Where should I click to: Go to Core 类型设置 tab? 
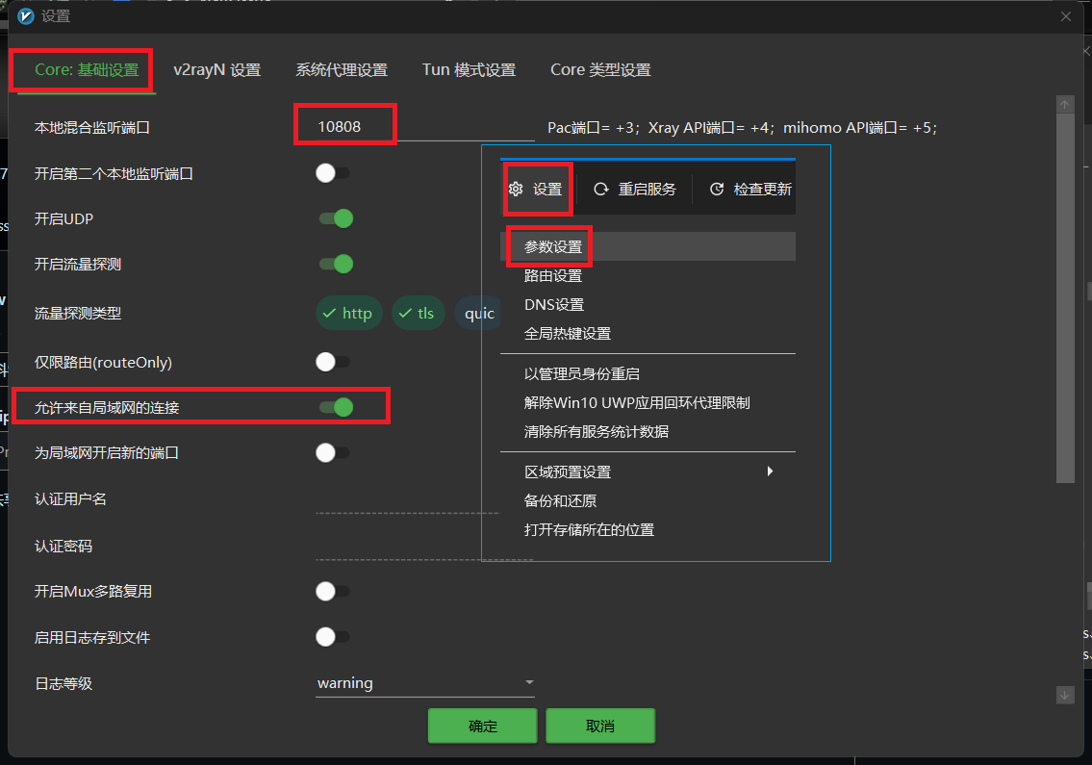point(600,69)
